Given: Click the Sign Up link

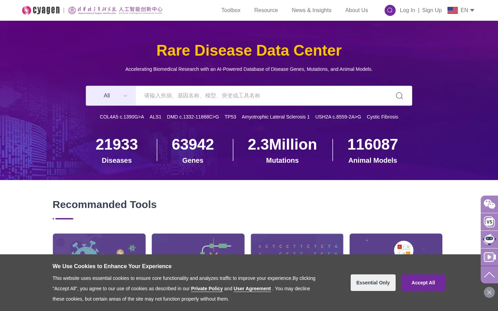Looking at the screenshot, I should 432,10.
